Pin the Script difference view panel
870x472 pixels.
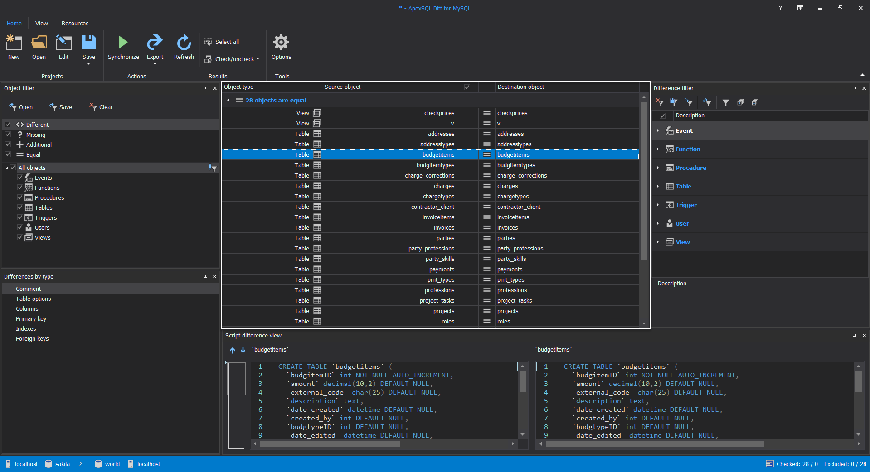click(855, 336)
